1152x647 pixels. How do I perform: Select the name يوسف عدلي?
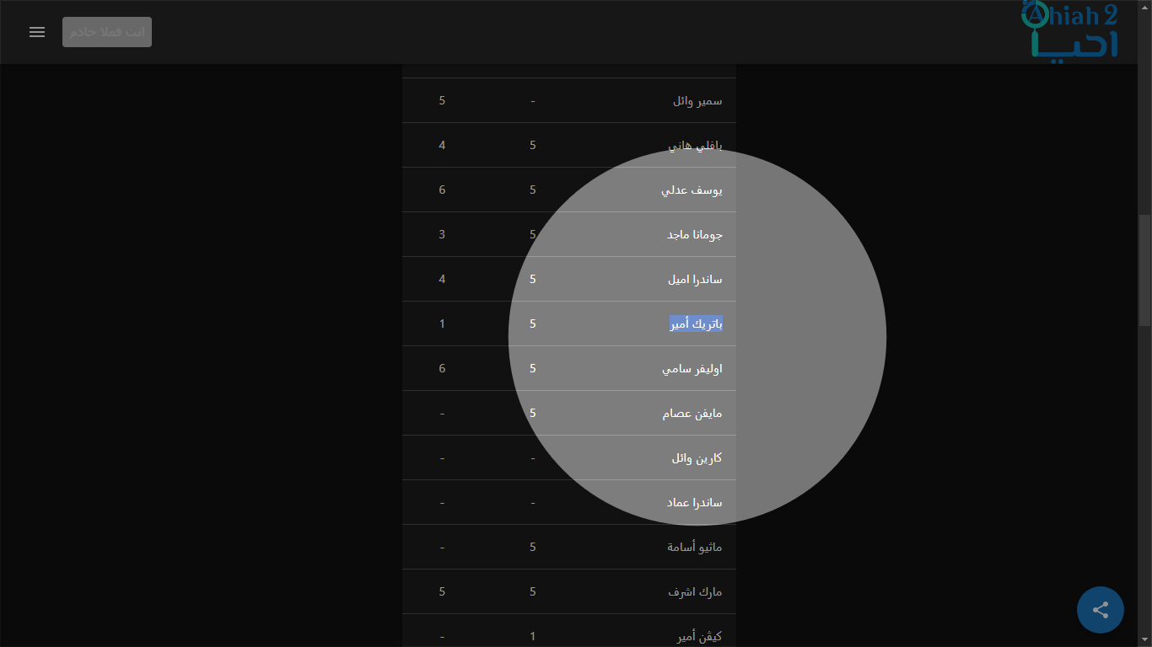[692, 190]
